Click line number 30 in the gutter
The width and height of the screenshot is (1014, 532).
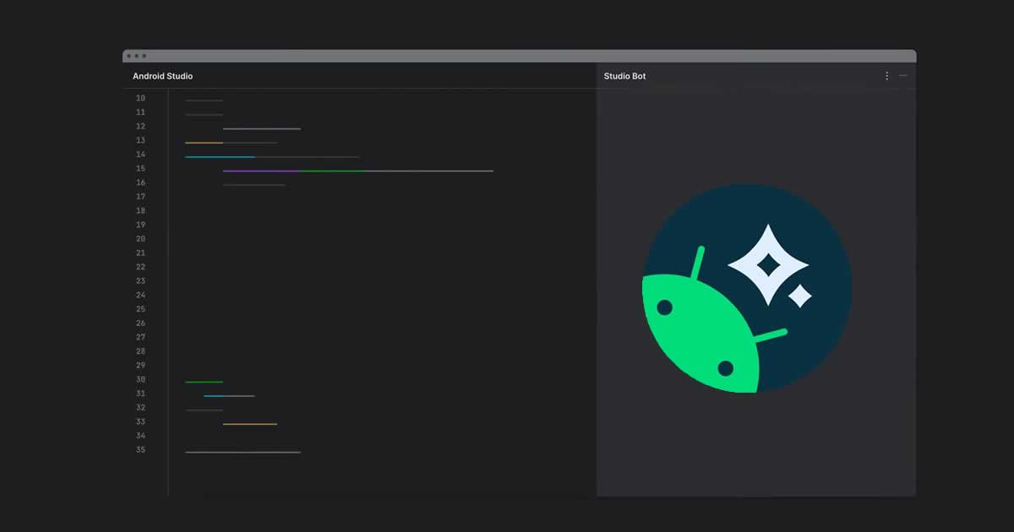click(x=140, y=379)
